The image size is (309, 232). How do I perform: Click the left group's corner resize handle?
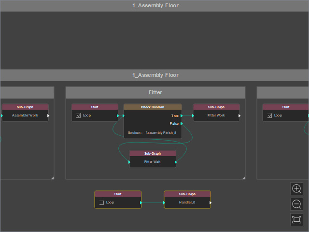[x=53, y=178]
